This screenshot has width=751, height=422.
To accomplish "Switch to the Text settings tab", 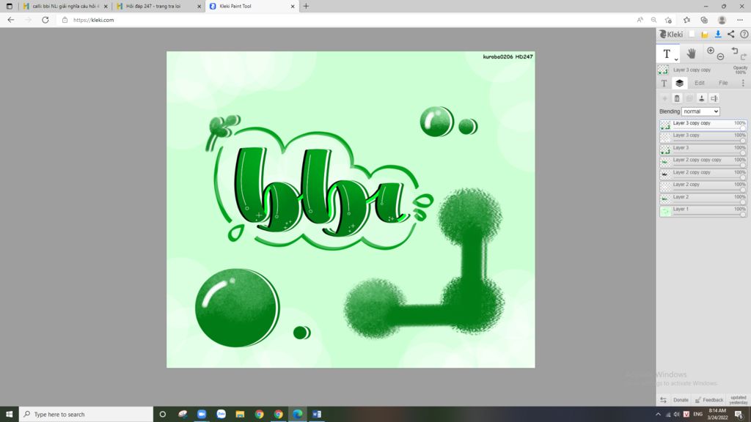I will click(664, 84).
